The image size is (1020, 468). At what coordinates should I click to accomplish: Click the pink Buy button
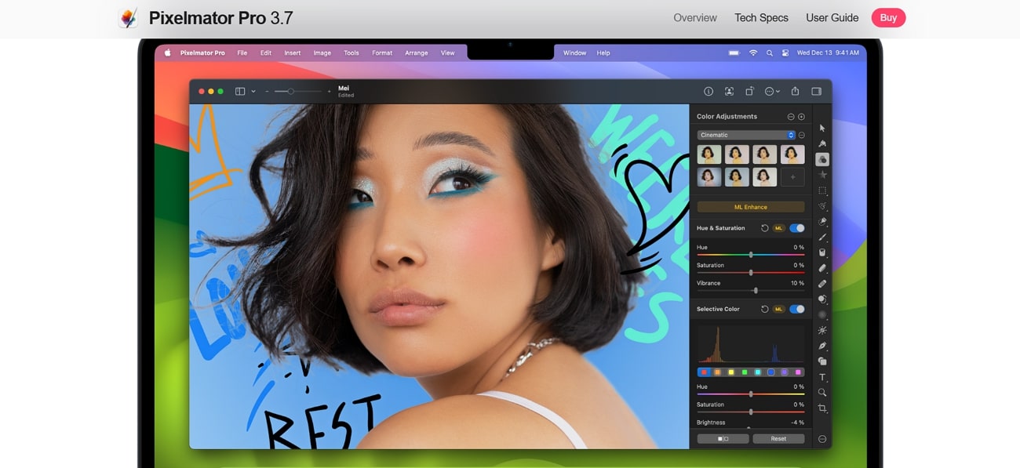888,17
